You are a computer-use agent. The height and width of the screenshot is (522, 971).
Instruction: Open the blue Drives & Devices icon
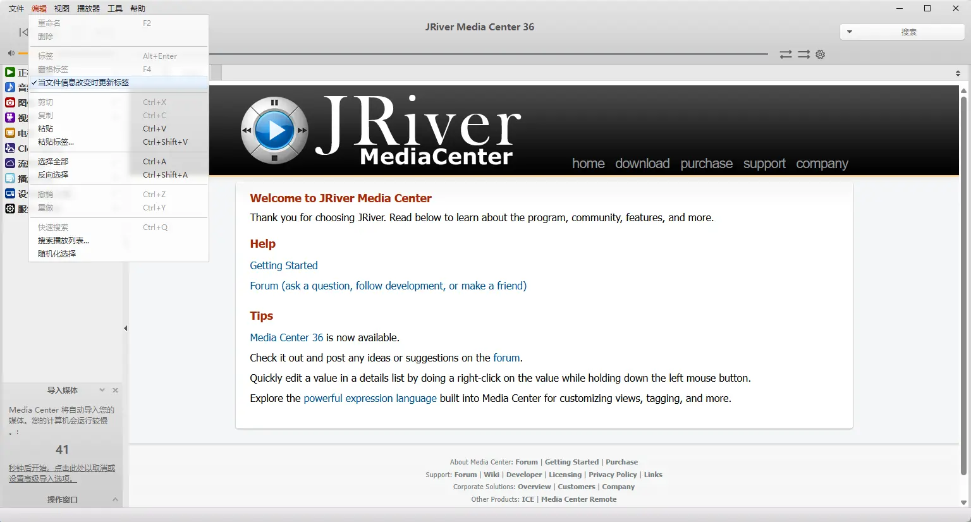[x=10, y=193]
